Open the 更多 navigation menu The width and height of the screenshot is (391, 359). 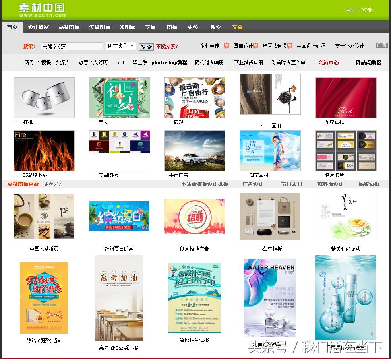pyautogui.click(x=192, y=27)
